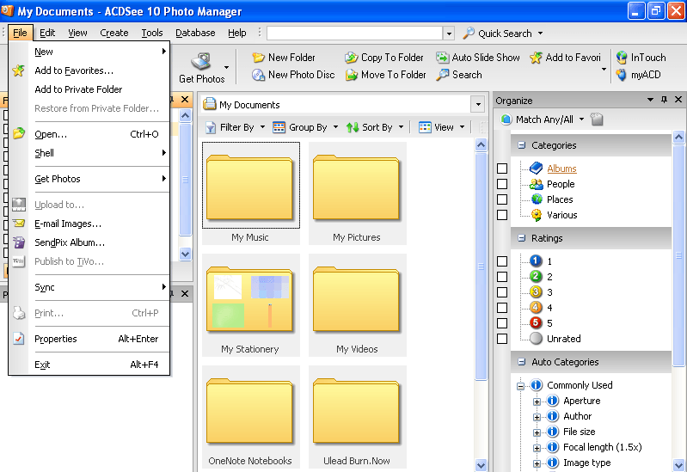Open the myACD toolbar icon

[622, 75]
